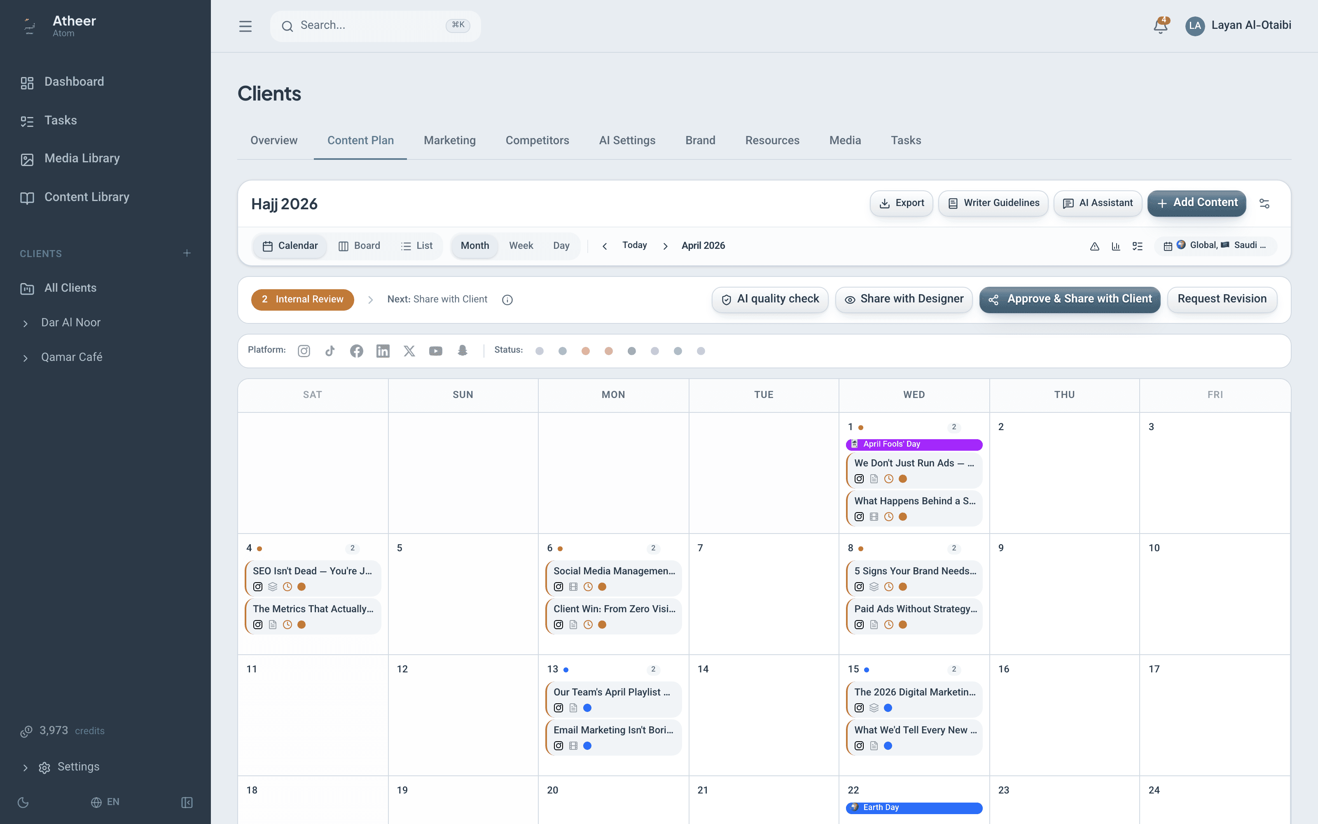Switch to the Marketing tab

tap(449, 140)
